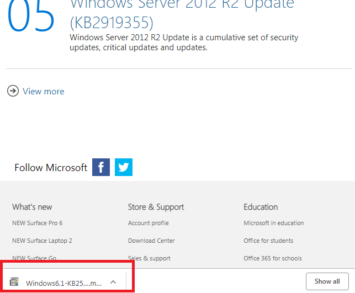Screen dimensions: 355x293
Task: Open the NEW Surface Pro 6 link
Action: (38, 223)
